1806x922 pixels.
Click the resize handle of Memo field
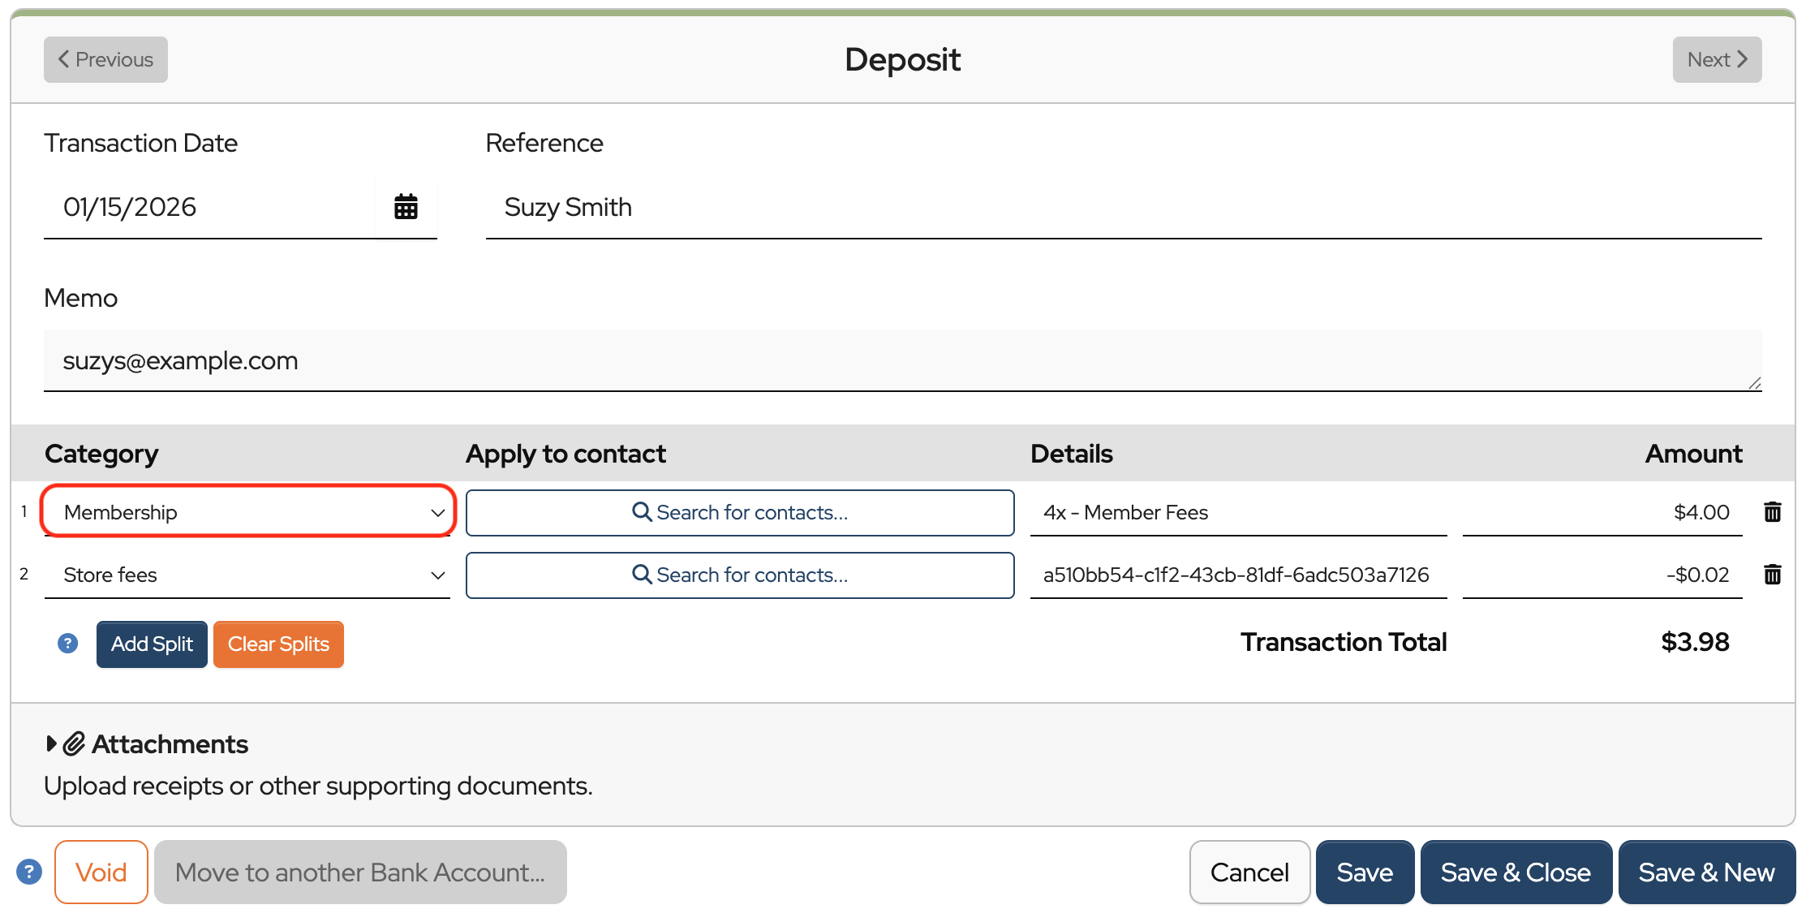pyautogui.click(x=1754, y=384)
